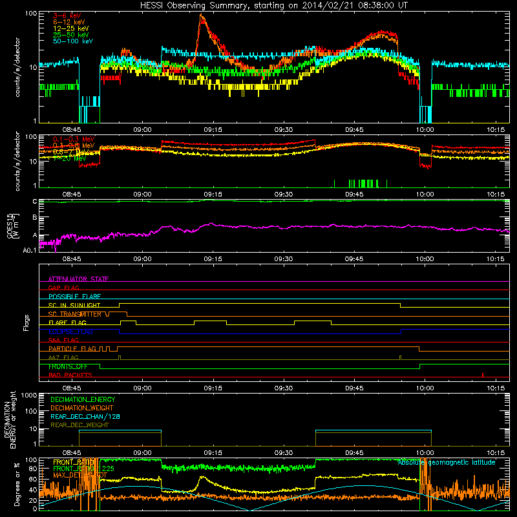Click the SC_TRANSMITTER label
The height and width of the screenshot is (517, 517).
[75, 314]
